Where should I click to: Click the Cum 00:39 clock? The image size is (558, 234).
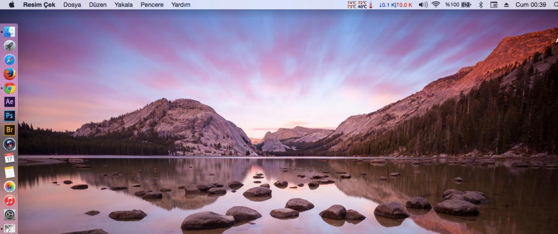click(x=531, y=5)
